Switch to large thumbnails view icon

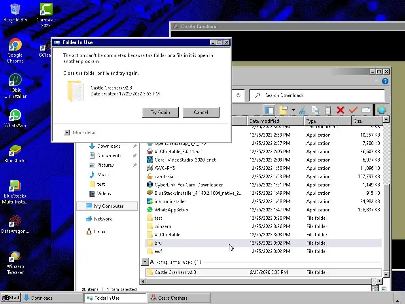click(x=384, y=289)
